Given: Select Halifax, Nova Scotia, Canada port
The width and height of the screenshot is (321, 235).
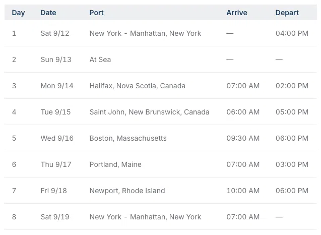Looking at the screenshot, I should [x=137, y=86].
